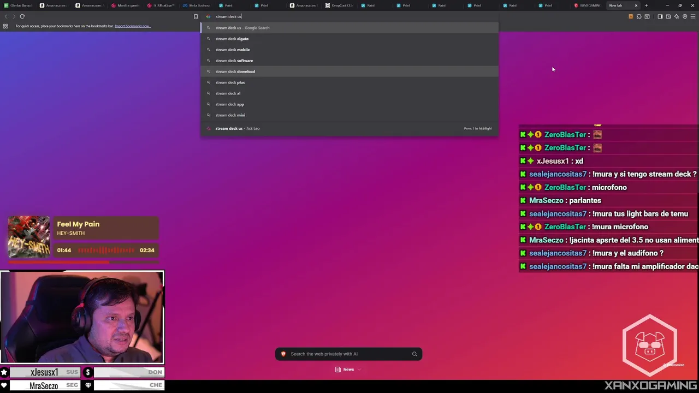Select suggestion 'stream deck plus'
This screenshot has height=393, width=699.
[x=349, y=82]
